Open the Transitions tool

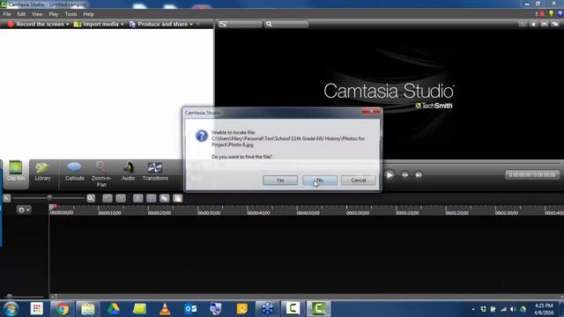(x=155, y=171)
